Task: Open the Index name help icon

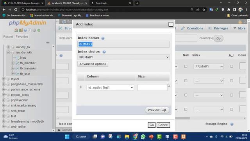Action: (103, 38)
